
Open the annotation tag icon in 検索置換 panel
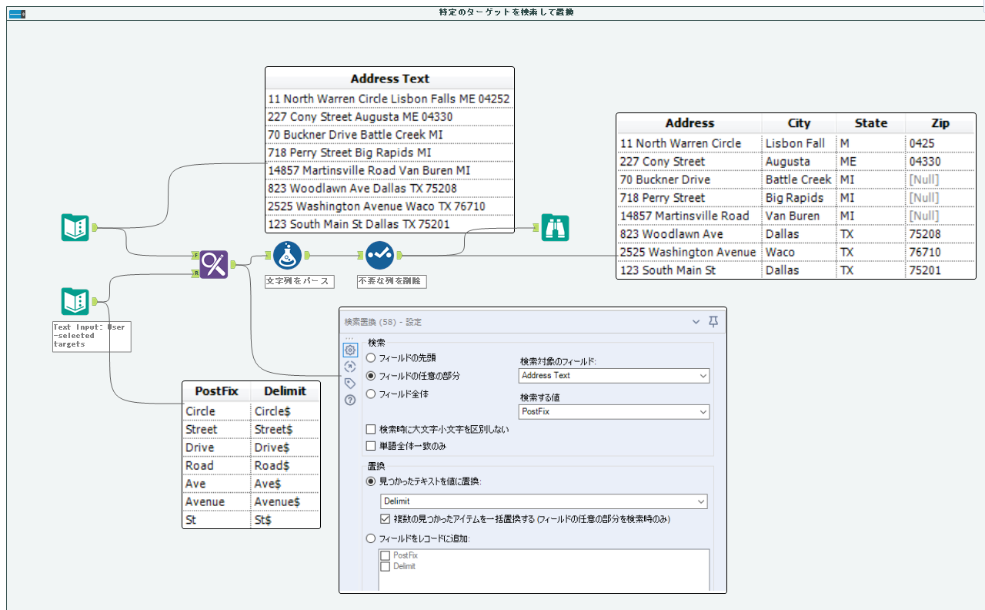(350, 383)
